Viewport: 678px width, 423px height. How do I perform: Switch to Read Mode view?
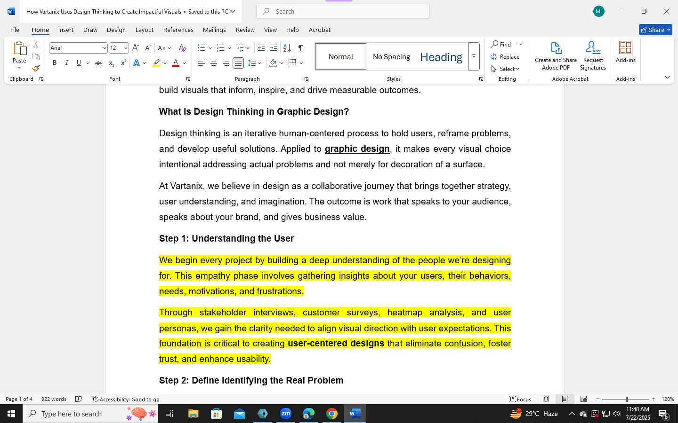tap(546, 399)
